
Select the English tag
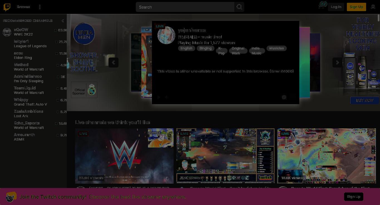click(186, 48)
